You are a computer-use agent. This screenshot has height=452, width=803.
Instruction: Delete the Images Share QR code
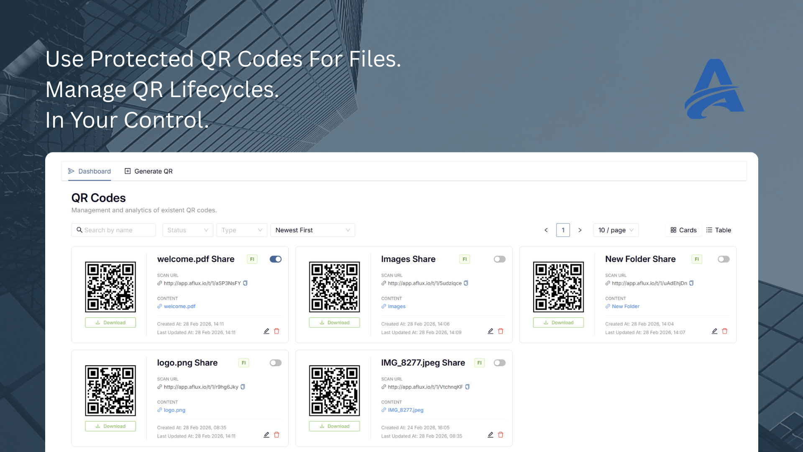coord(501,331)
